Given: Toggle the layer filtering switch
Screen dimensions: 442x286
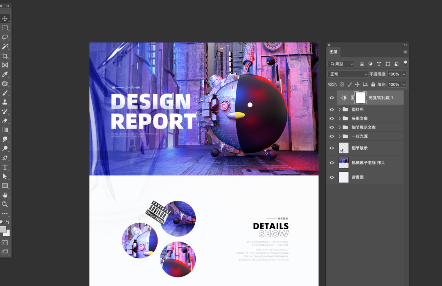Looking at the screenshot, I should [x=405, y=64].
